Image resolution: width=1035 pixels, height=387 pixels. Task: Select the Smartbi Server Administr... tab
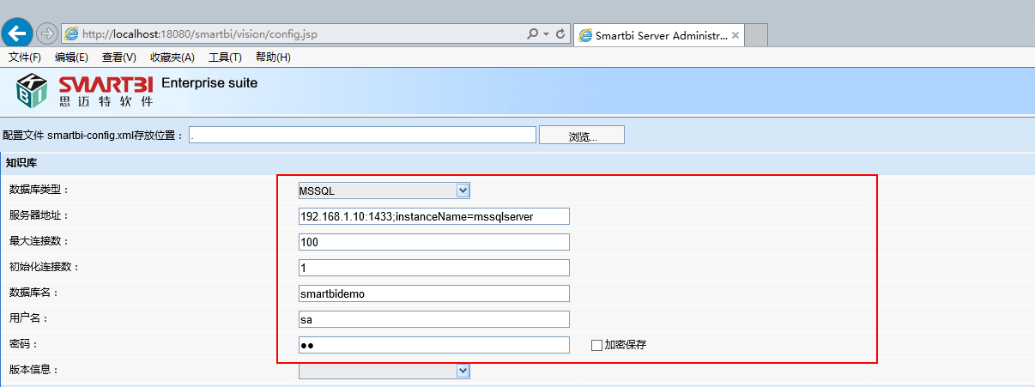pos(660,35)
